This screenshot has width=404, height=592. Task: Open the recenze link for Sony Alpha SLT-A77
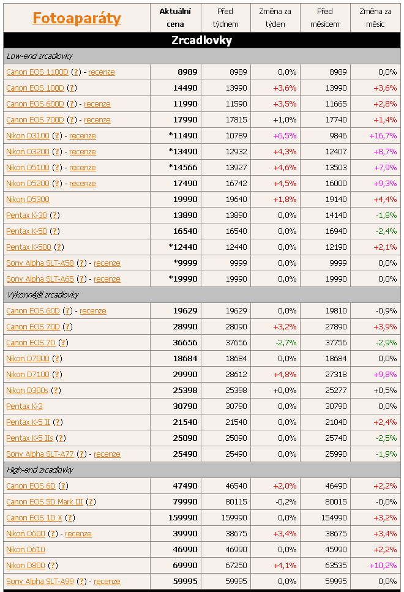coord(107,454)
